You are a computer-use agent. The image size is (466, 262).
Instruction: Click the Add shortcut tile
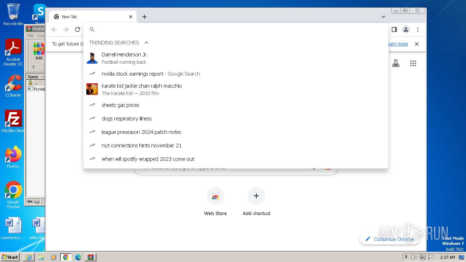pyautogui.click(x=256, y=202)
